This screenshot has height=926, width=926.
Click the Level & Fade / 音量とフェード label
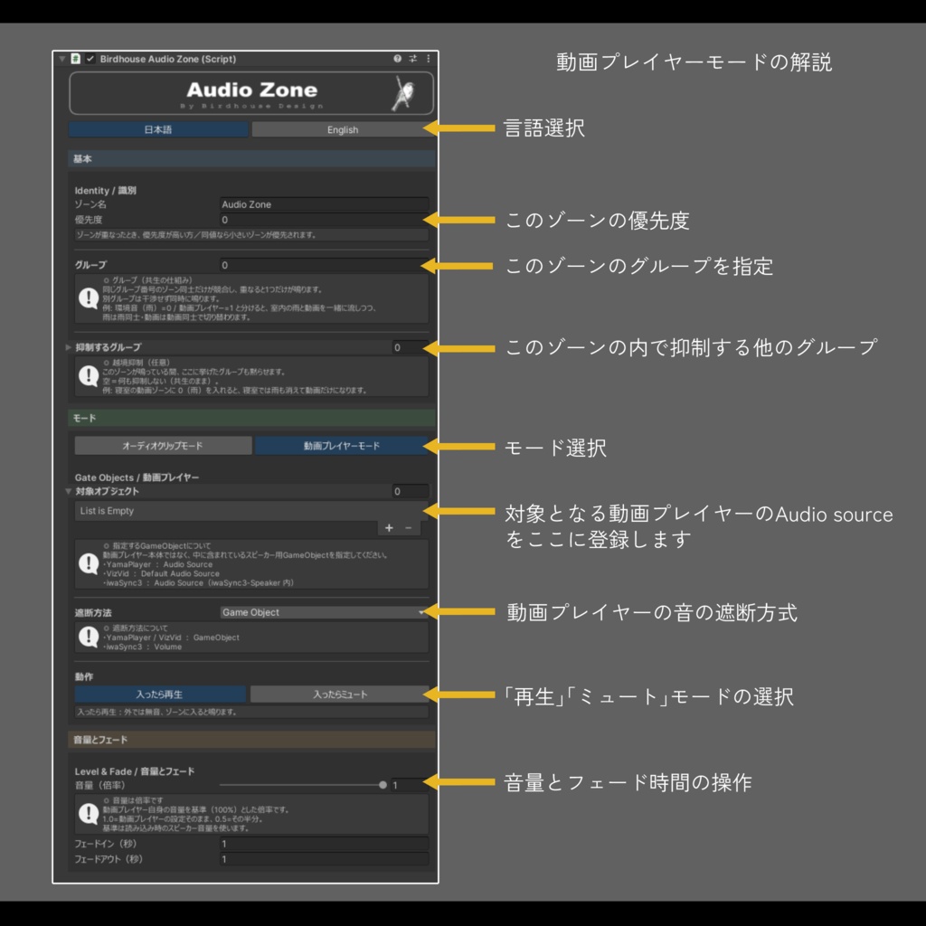(x=135, y=771)
